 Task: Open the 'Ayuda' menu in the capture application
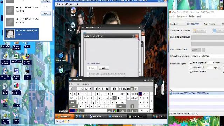(199, 16)
